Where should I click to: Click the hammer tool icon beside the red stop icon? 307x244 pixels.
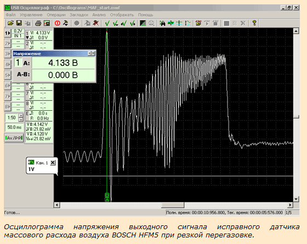[x=65, y=23]
